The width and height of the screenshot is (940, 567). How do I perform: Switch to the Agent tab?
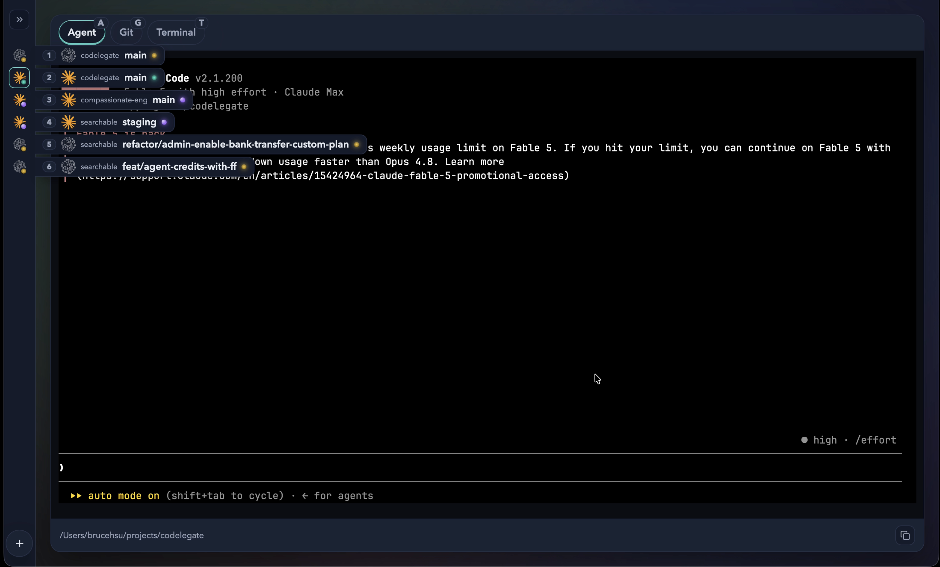tap(82, 32)
